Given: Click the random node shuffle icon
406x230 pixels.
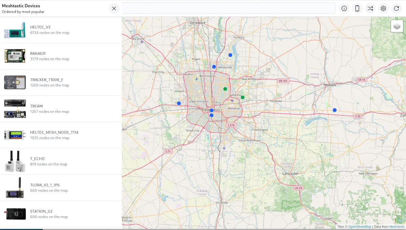Looking at the screenshot, I should coord(370,8).
